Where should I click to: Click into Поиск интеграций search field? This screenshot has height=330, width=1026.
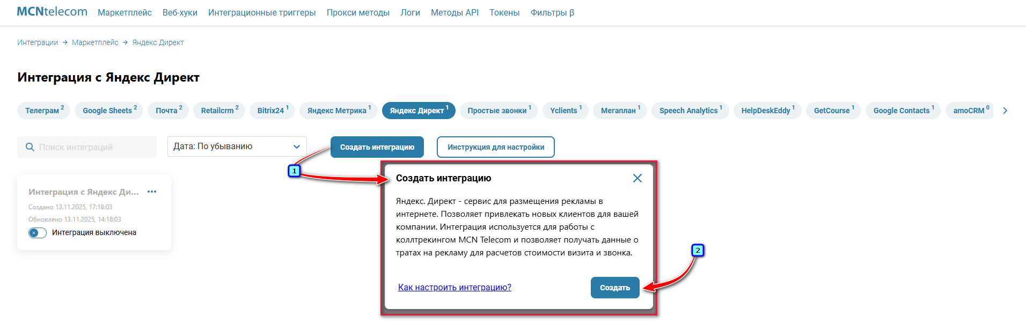pyautogui.click(x=87, y=147)
